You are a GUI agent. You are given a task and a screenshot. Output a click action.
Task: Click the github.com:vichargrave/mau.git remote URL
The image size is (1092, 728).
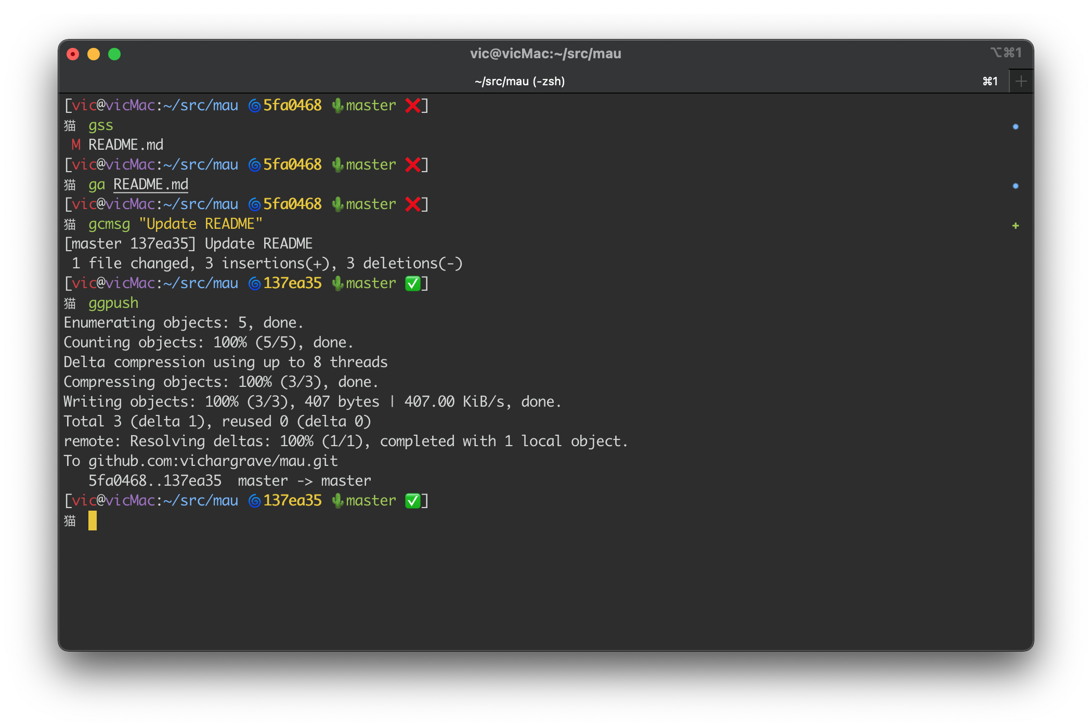click(x=213, y=461)
